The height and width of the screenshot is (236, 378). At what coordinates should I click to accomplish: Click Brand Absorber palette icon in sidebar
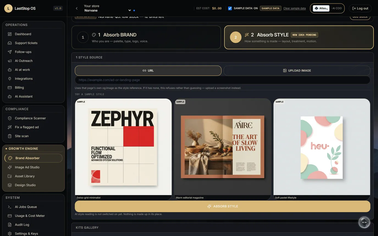pyautogui.click(x=10, y=158)
